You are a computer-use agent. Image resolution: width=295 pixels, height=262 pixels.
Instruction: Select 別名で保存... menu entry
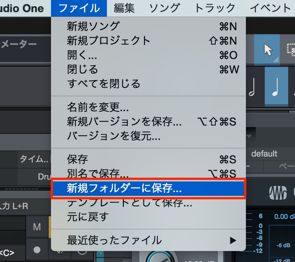pyautogui.click(x=148, y=173)
